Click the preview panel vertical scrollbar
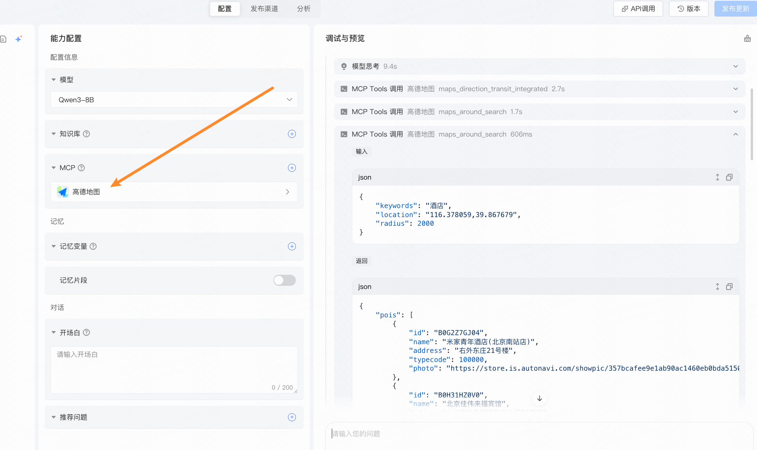This screenshot has width=757, height=450. coord(752,124)
